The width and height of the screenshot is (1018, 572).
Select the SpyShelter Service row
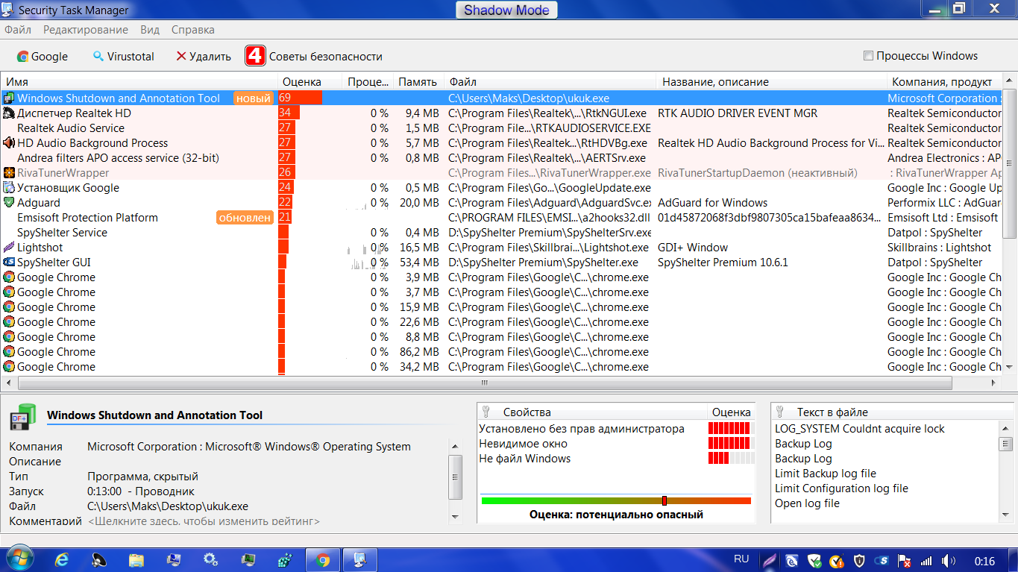click(x=501, y=233)
